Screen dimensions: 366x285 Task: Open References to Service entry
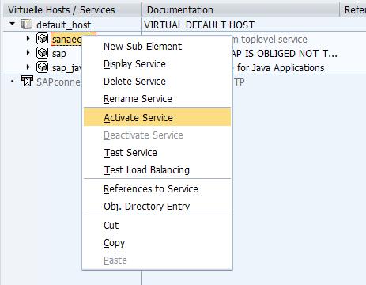157,189
